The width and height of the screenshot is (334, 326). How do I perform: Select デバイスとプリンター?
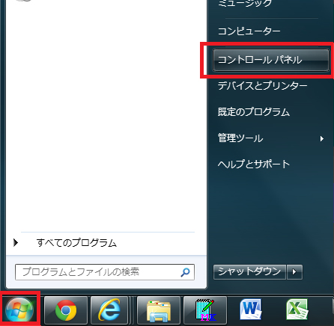click(x=262, y=86)
